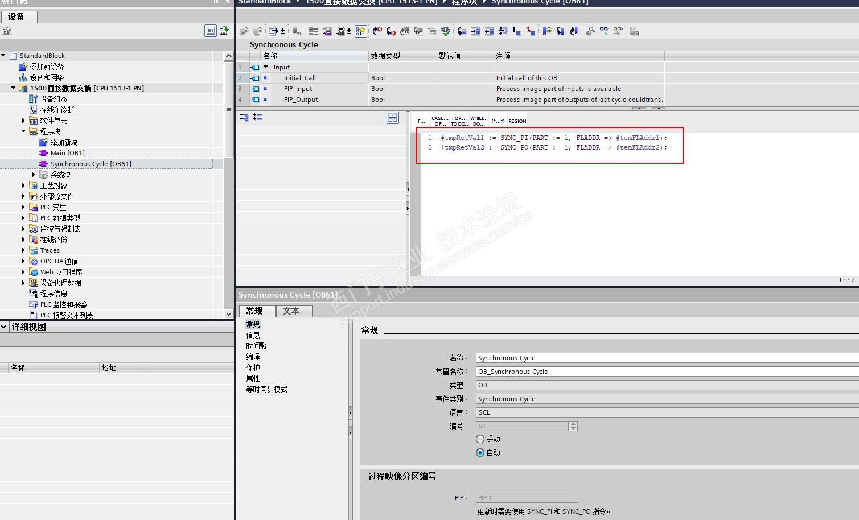Open Synchronous Cycle [OB61] in project tree

tap(91, 164)
